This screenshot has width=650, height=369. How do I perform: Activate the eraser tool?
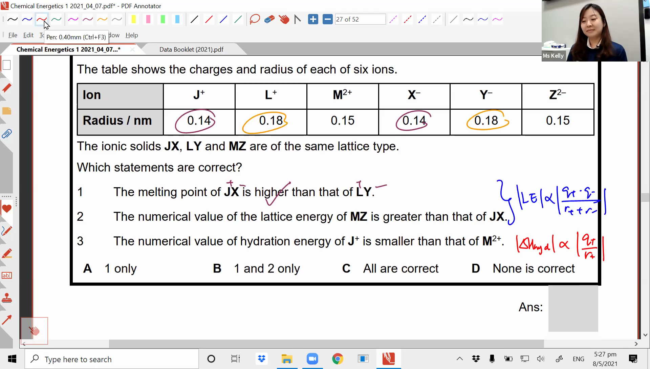coord(269,19)
